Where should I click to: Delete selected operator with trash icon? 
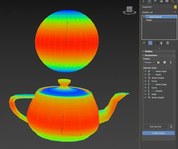point(171,127)
